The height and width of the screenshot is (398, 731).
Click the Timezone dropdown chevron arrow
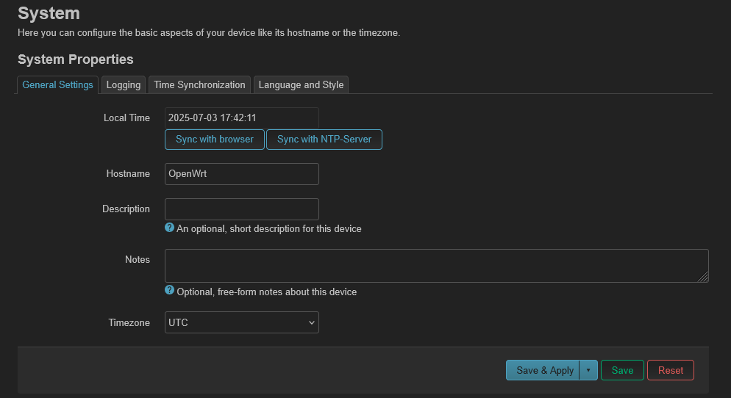(311, 322)
